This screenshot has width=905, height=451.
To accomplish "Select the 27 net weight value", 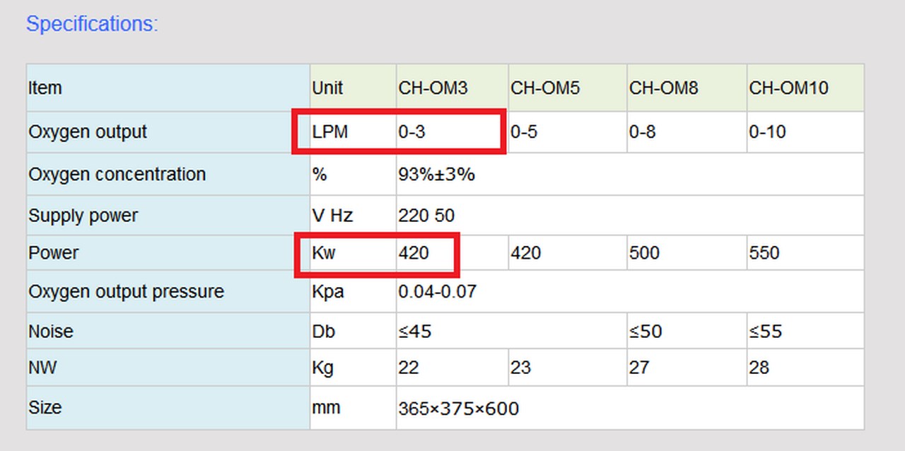I will [639, 368].
